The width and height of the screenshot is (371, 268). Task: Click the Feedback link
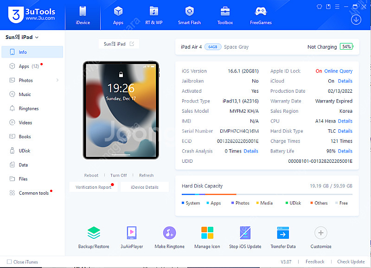tap(315, 262)
